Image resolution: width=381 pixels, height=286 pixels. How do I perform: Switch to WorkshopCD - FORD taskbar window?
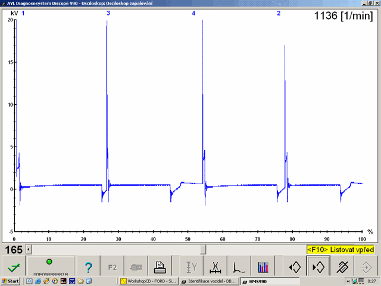point(149,281)
